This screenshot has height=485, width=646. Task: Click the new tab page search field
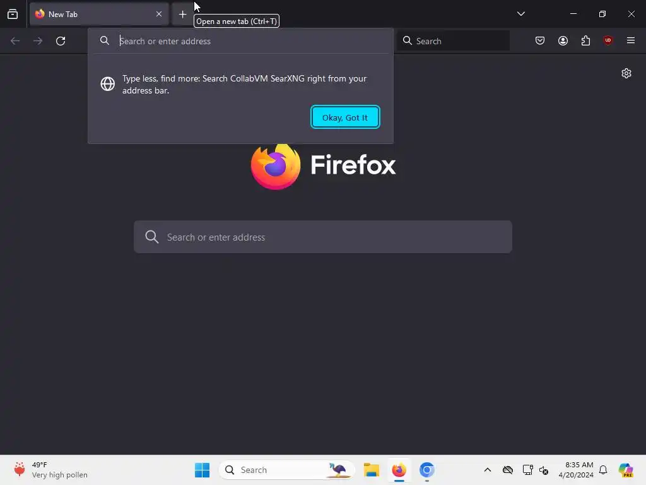point(323,237)
